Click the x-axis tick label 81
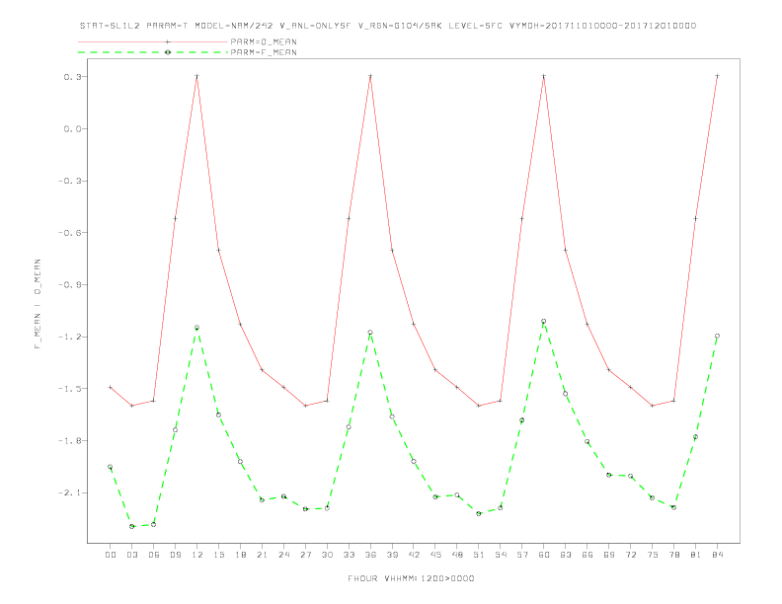Viewport: 782px width, 604px height. (x=696, y=555)
